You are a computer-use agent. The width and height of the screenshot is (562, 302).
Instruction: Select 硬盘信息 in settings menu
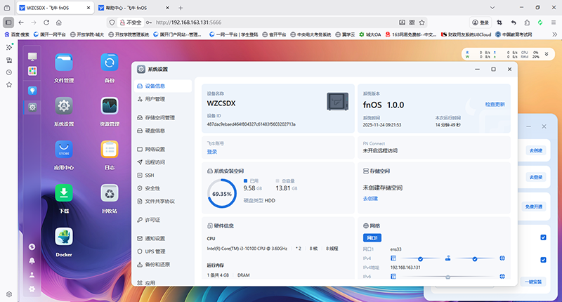click(x=163, y=131)
